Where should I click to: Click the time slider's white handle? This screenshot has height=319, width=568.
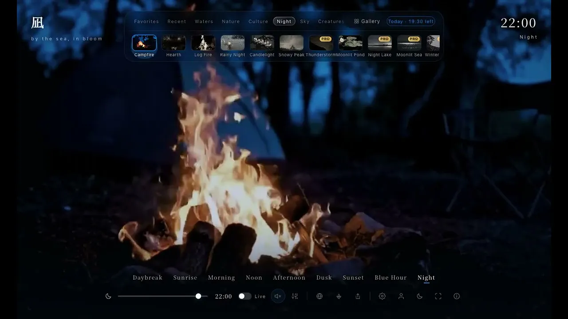pyautogui.click(x=198, y=296)
